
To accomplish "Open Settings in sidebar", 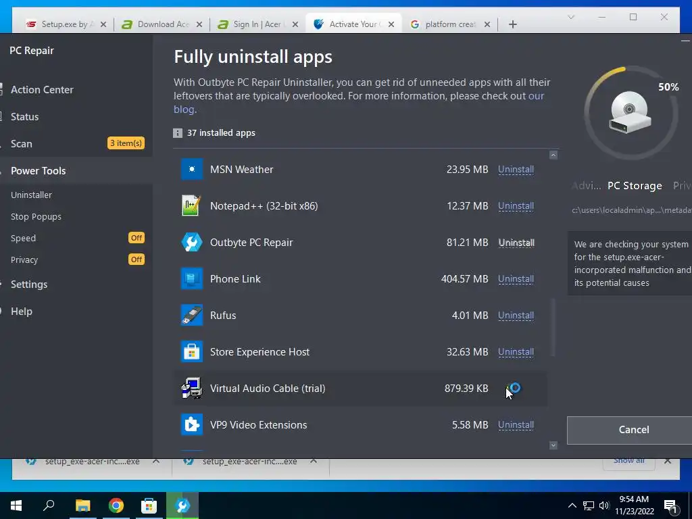I will tap(29, 285).
